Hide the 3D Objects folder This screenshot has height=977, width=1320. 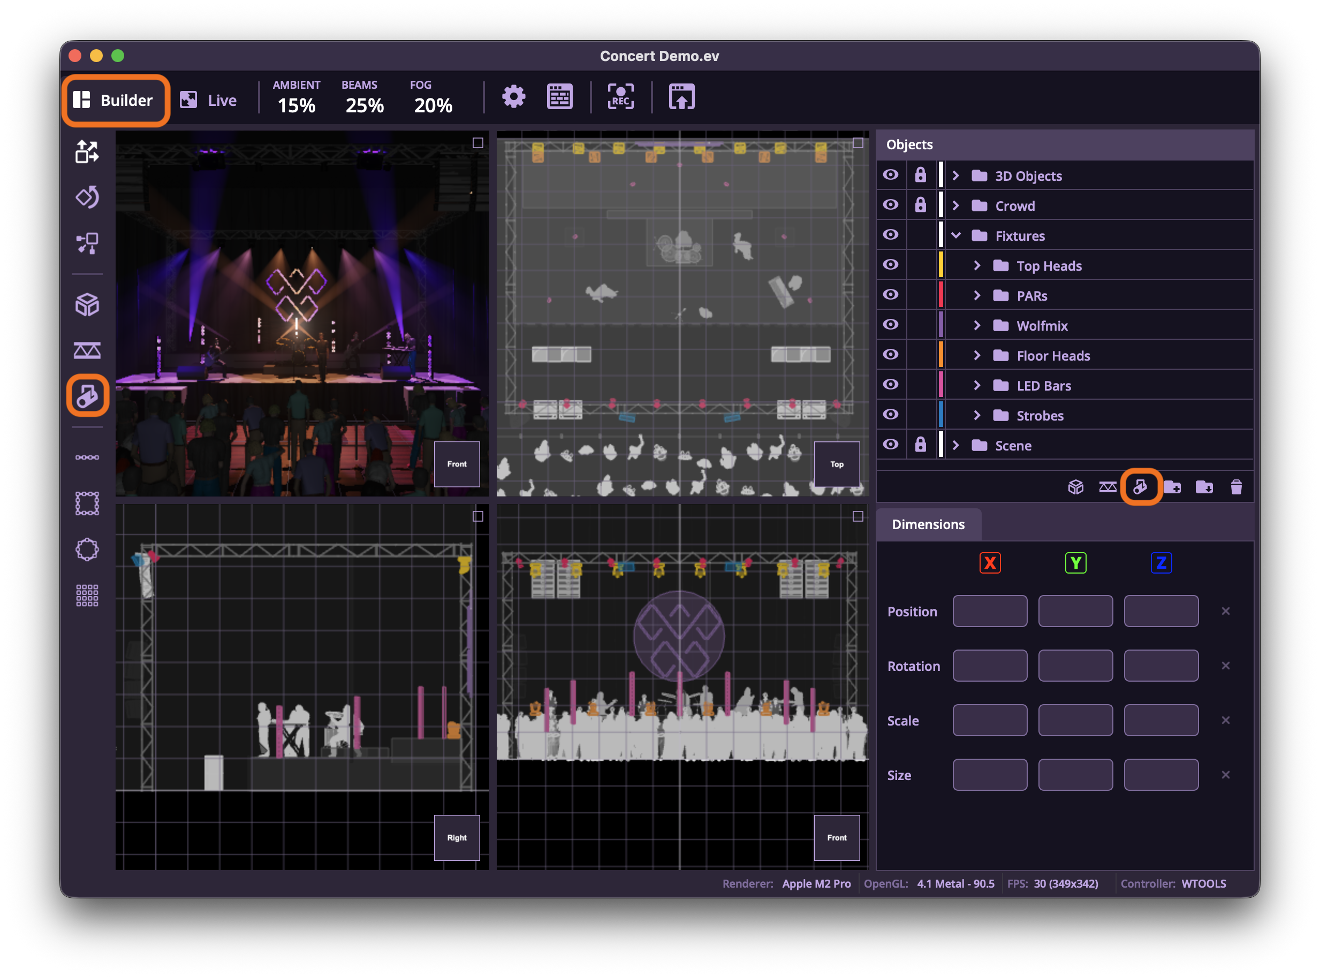891,175
